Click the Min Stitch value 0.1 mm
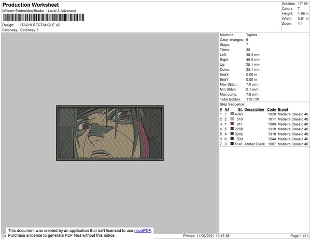 click(252, 89)
